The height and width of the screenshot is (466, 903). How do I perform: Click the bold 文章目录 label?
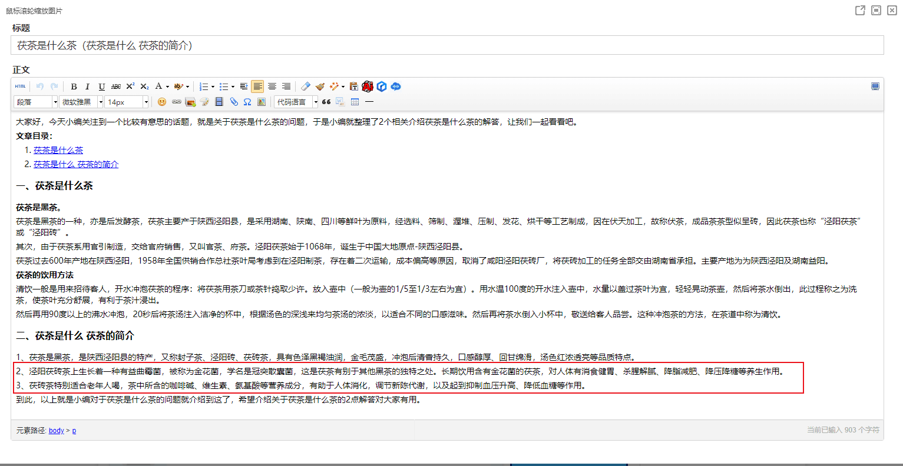(34, 136)
